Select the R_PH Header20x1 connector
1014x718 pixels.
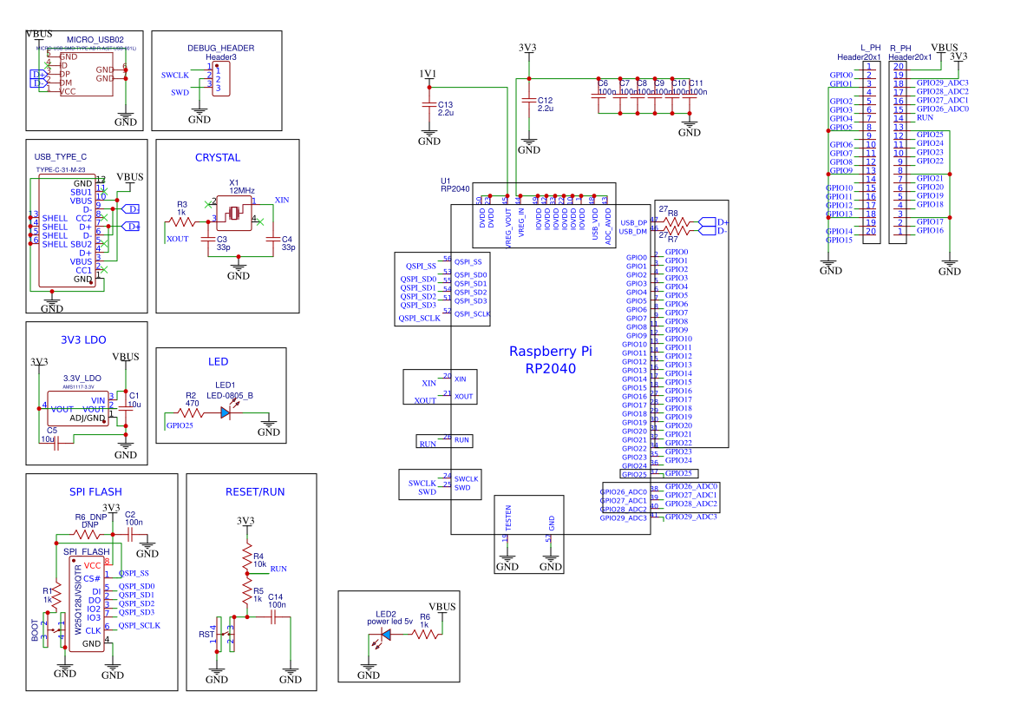[x=898, y=153]
